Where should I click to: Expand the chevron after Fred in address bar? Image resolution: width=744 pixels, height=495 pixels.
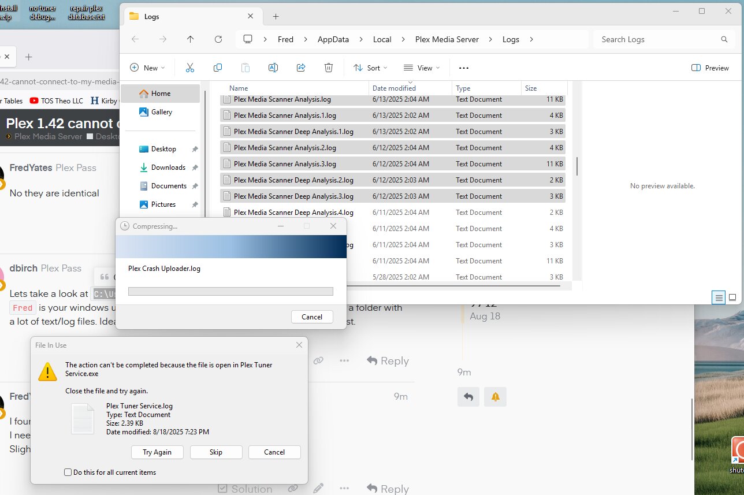[306, 39]
